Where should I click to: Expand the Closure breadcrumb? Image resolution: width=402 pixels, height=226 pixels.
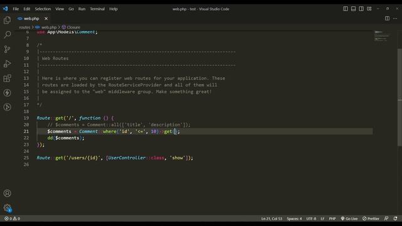click(71, 27)
